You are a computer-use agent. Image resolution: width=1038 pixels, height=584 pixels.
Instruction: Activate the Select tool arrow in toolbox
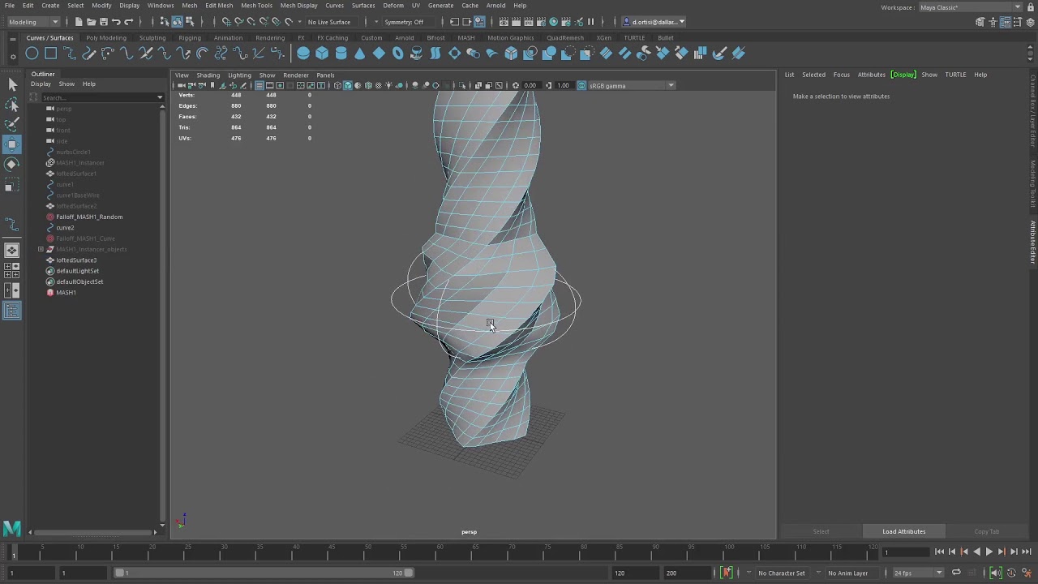tap(12, 84)
